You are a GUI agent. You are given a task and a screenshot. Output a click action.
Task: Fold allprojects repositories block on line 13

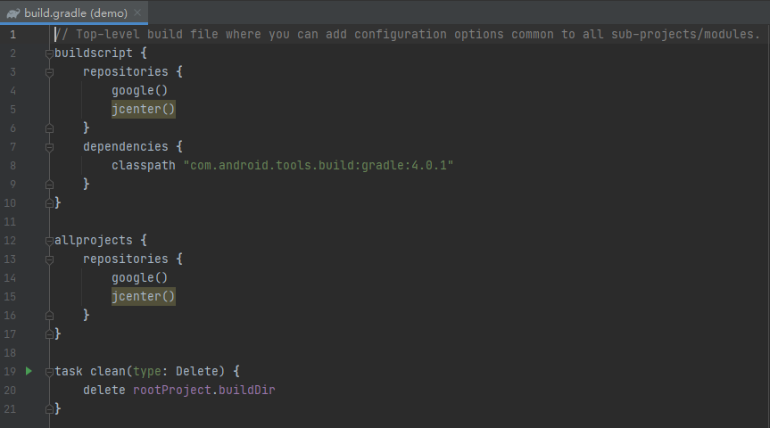pos(49,259)
